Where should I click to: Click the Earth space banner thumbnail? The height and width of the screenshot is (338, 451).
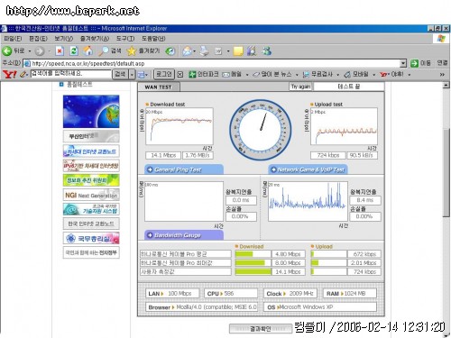click(91, 112)
